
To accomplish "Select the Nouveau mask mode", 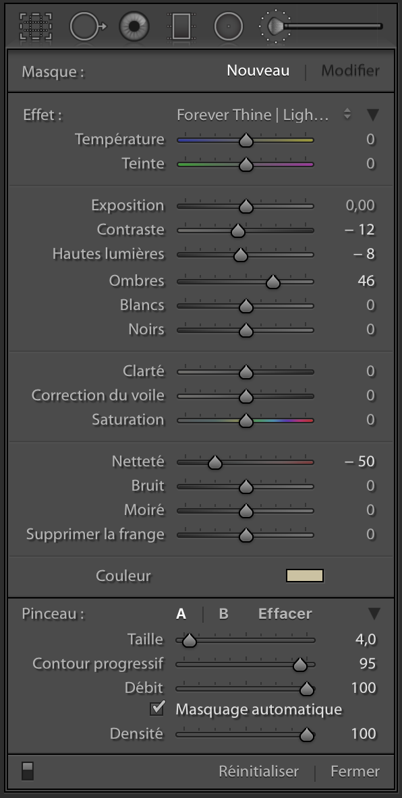I will [258, 71].
